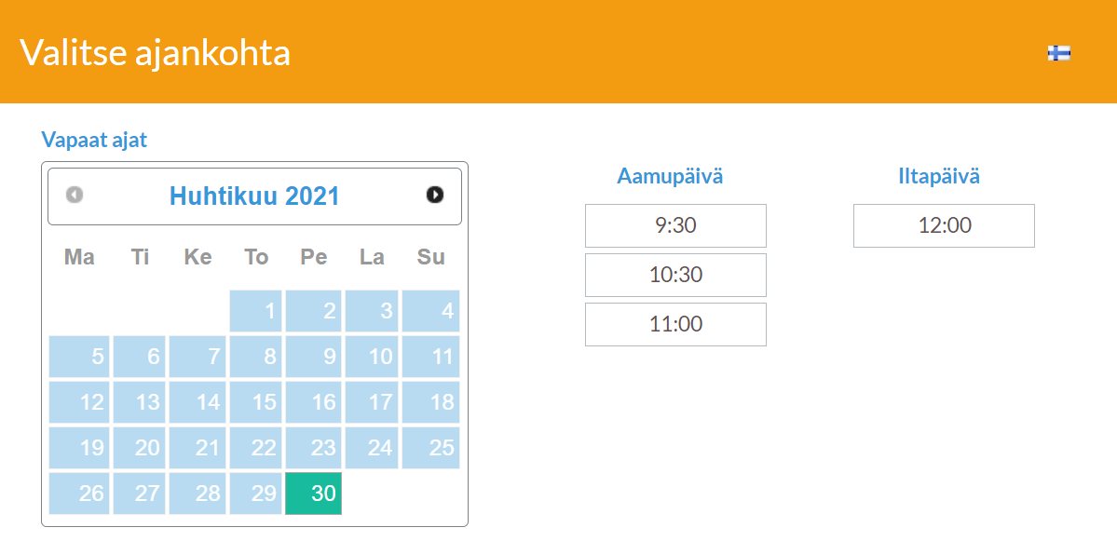The width and height of the screenshot is (1117, 541).
Task: Click date 23 in the calendar
Action: coord(313,448)
